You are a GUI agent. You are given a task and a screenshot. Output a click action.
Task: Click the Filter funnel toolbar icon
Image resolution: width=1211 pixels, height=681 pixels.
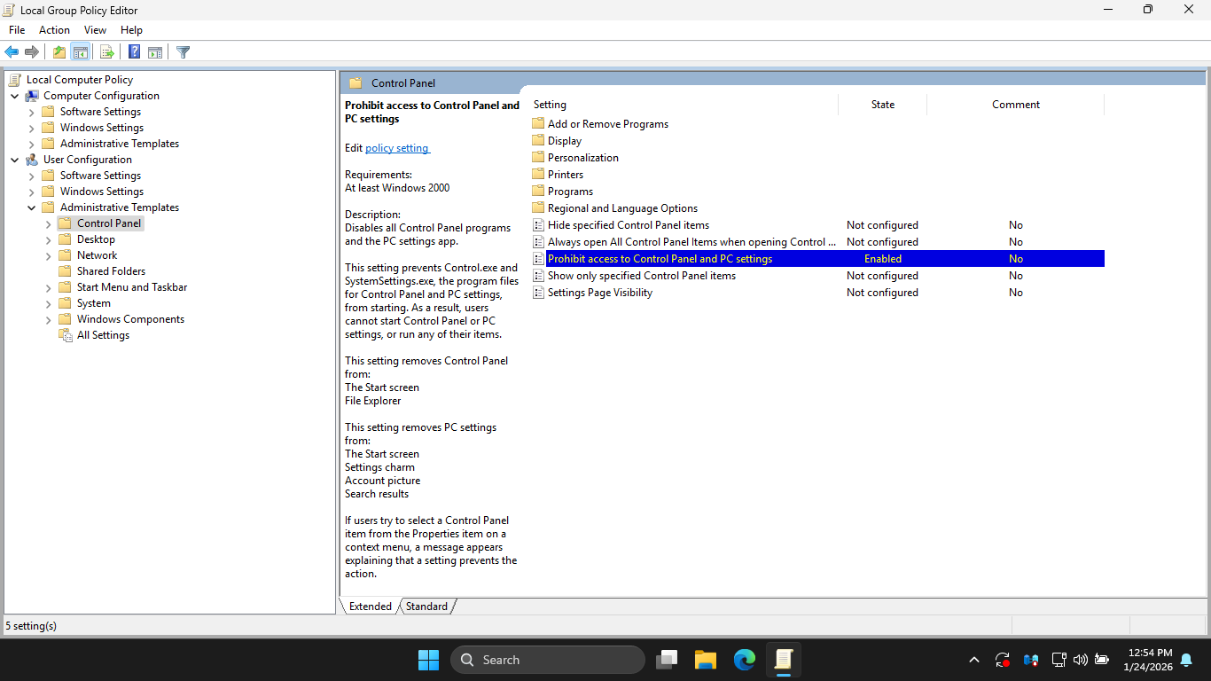[x=183, y=52]
